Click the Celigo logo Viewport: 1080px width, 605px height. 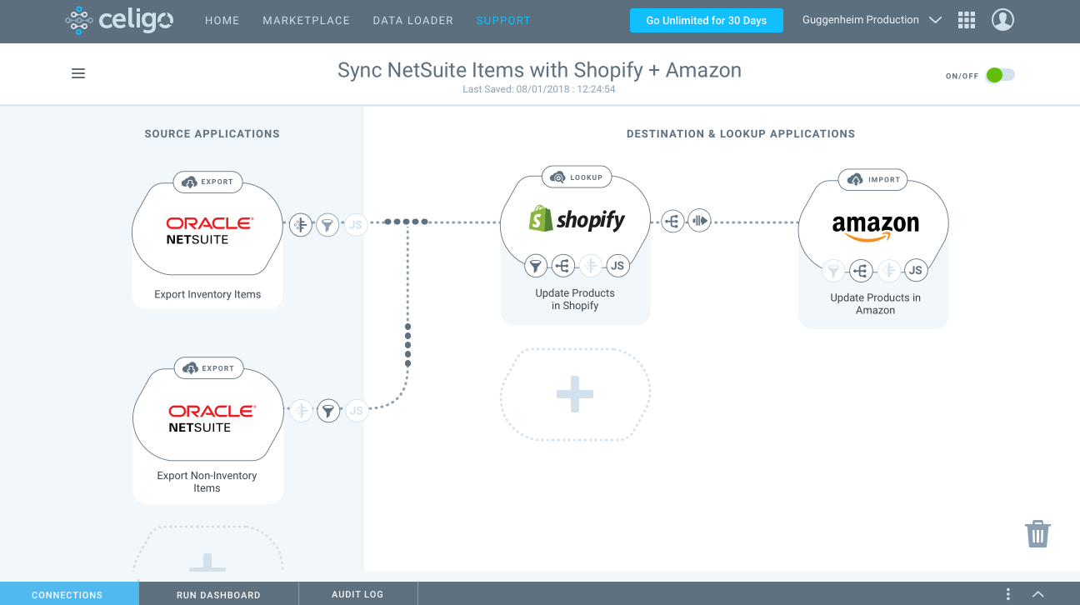tap(119, 21)
